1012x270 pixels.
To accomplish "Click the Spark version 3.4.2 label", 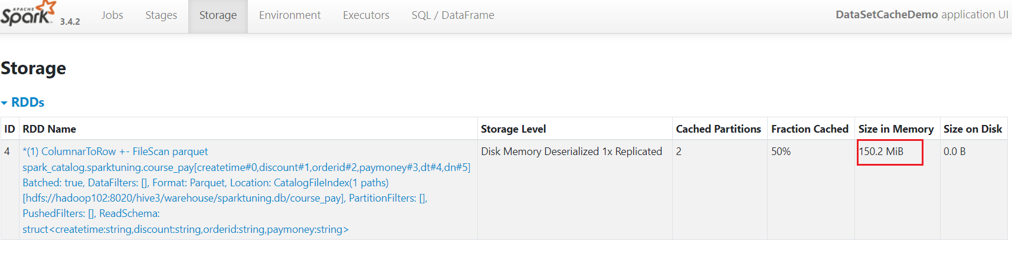I will [x=70, y=21].
